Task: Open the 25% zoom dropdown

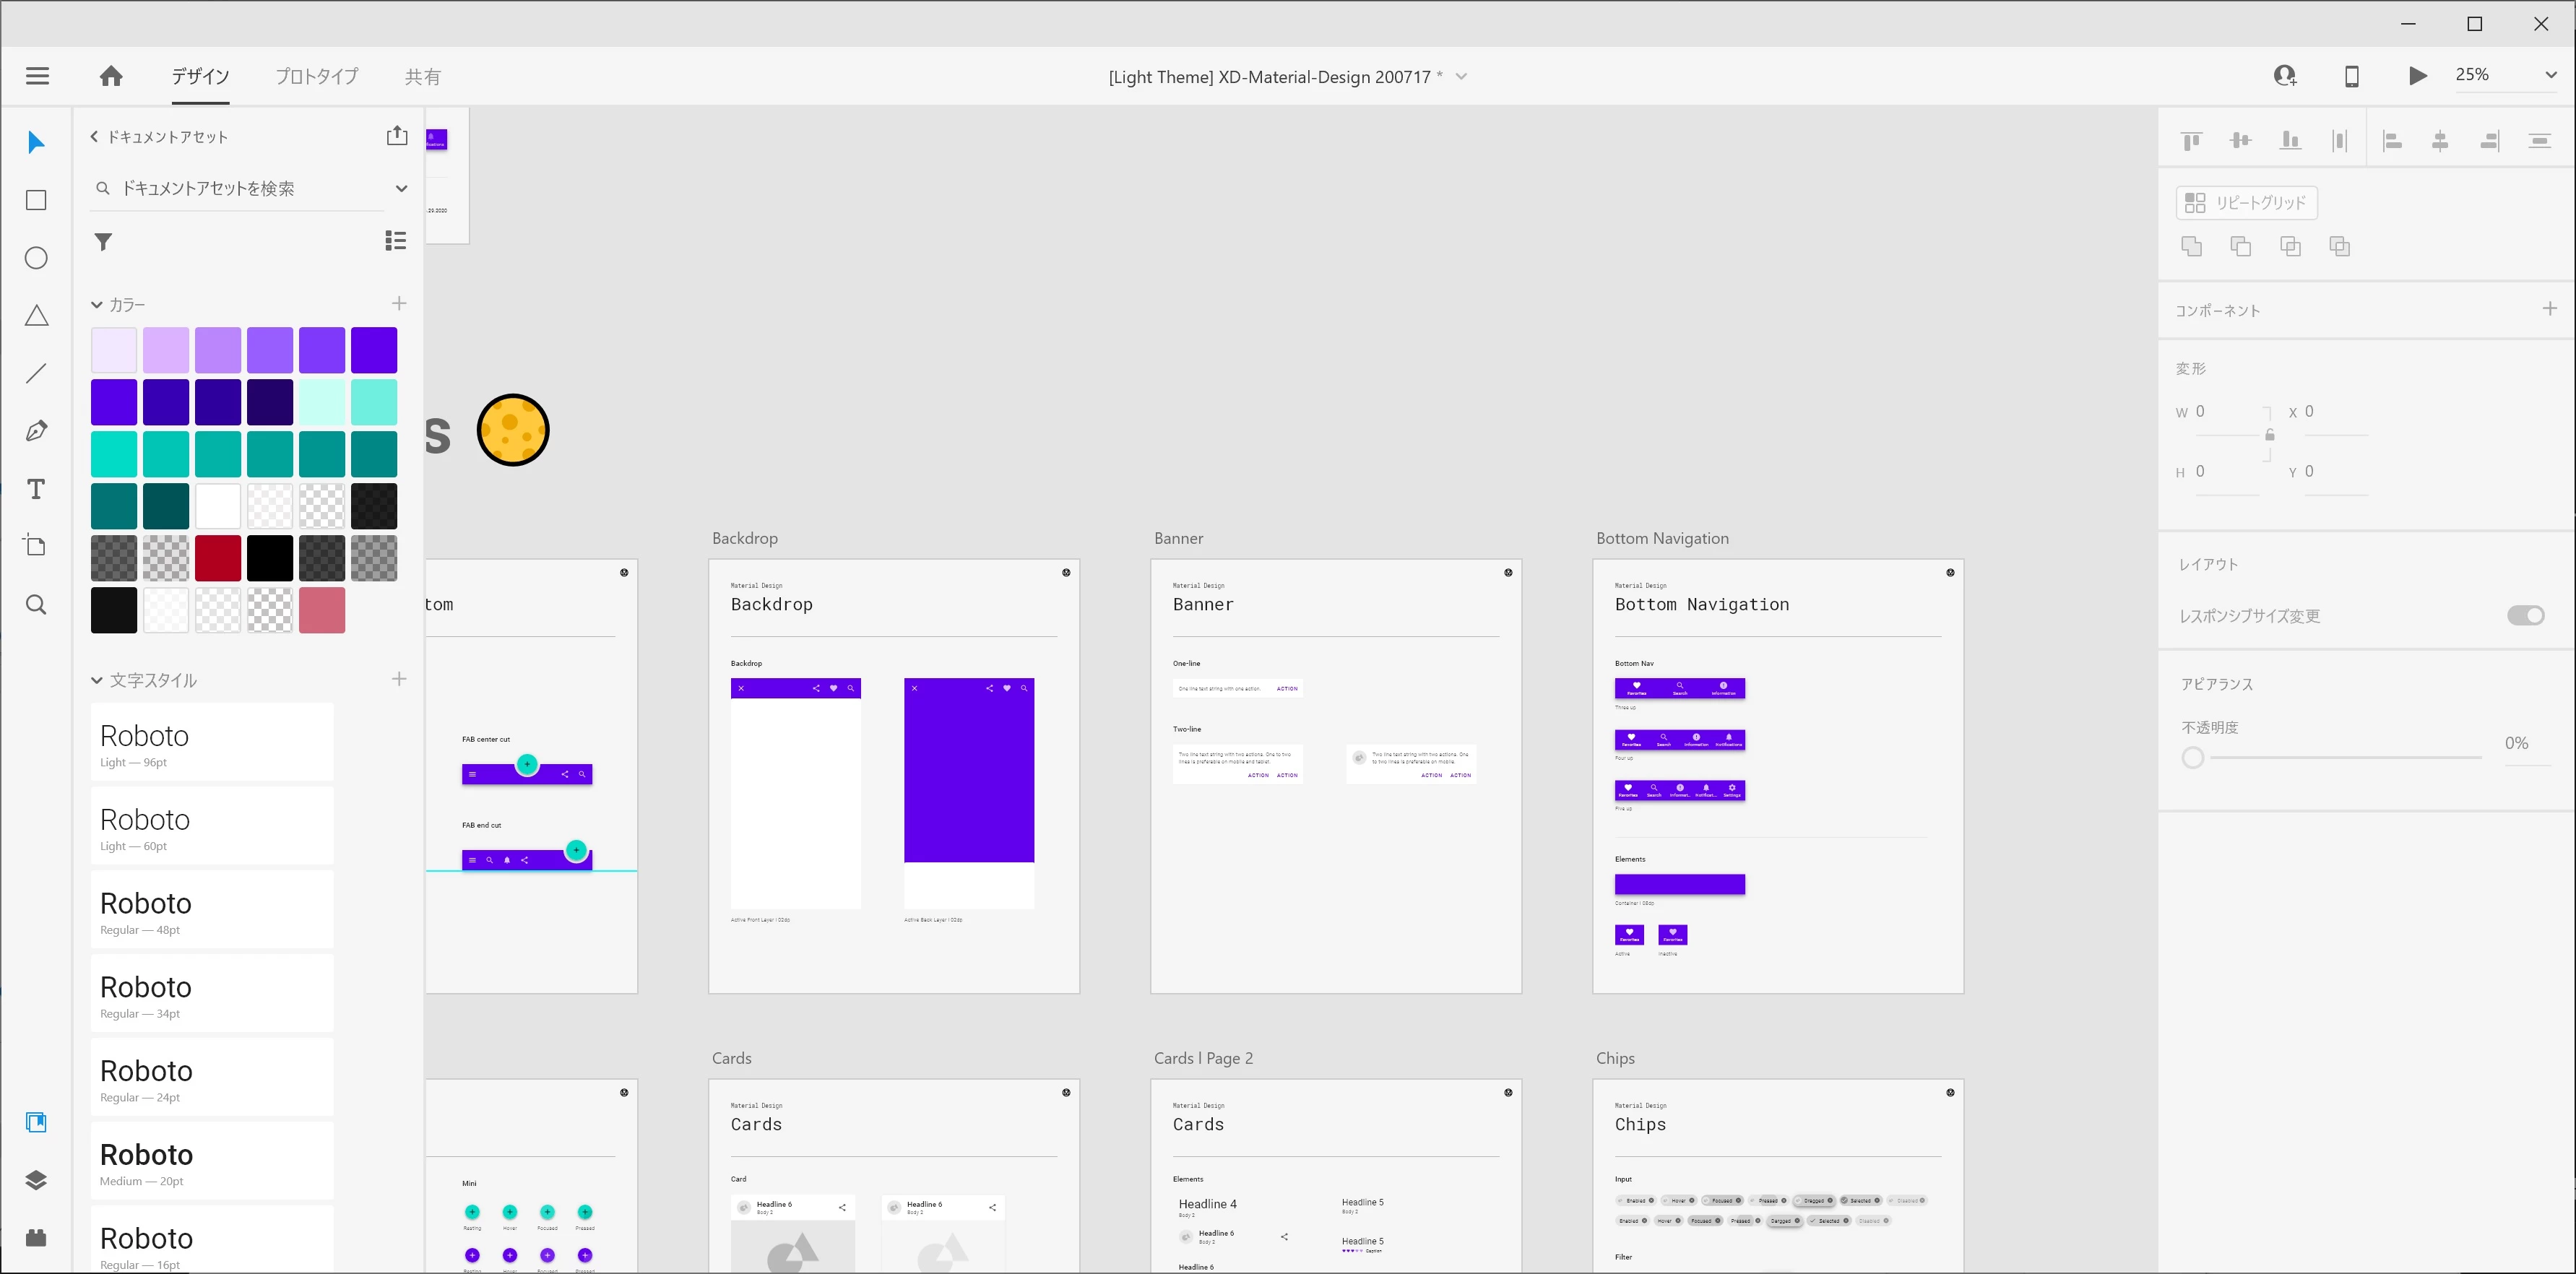Action: click(x=2550, y=75)
